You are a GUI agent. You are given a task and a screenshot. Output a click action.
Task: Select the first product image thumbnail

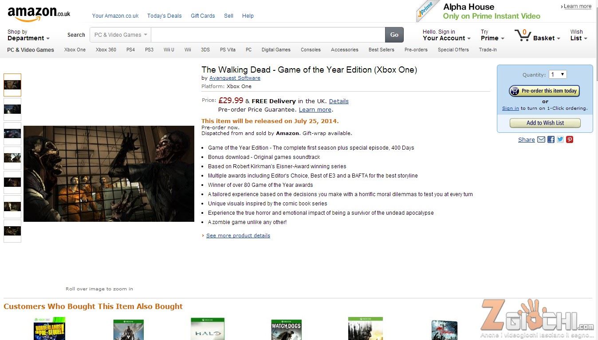coord(12,85)
